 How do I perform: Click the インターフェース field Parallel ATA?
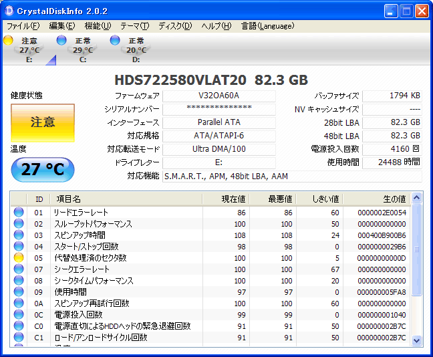(x=219, y=122)
